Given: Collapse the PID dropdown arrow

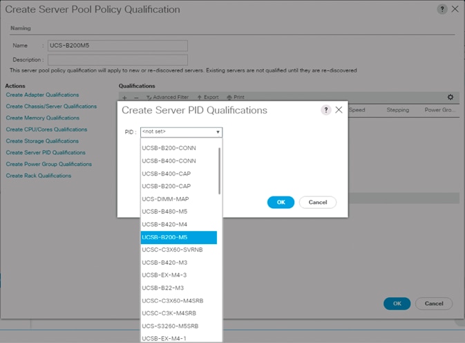Looking at the screenshot, I should [x=218, y=132].
